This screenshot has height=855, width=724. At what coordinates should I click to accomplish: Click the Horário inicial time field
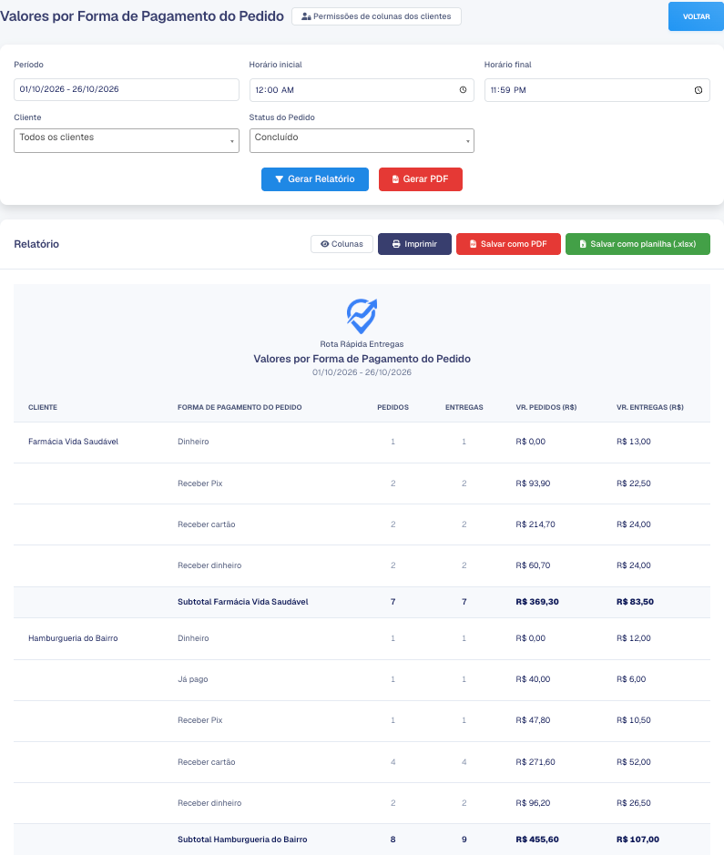[x=362, y=90]
